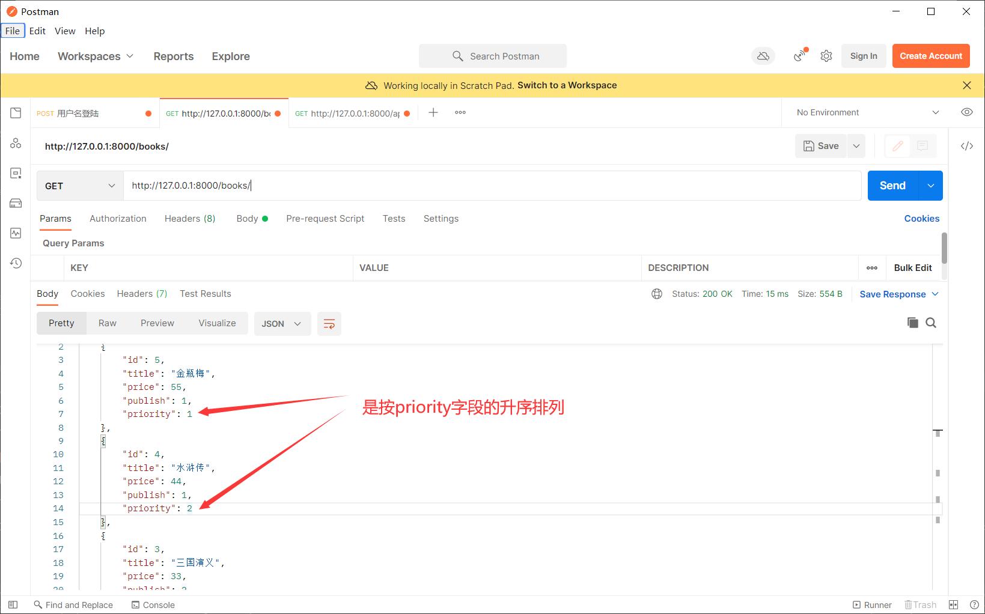This screenshot has width=985, height=614.
Task: Open the settings gear icon
Action: (826, 56)
